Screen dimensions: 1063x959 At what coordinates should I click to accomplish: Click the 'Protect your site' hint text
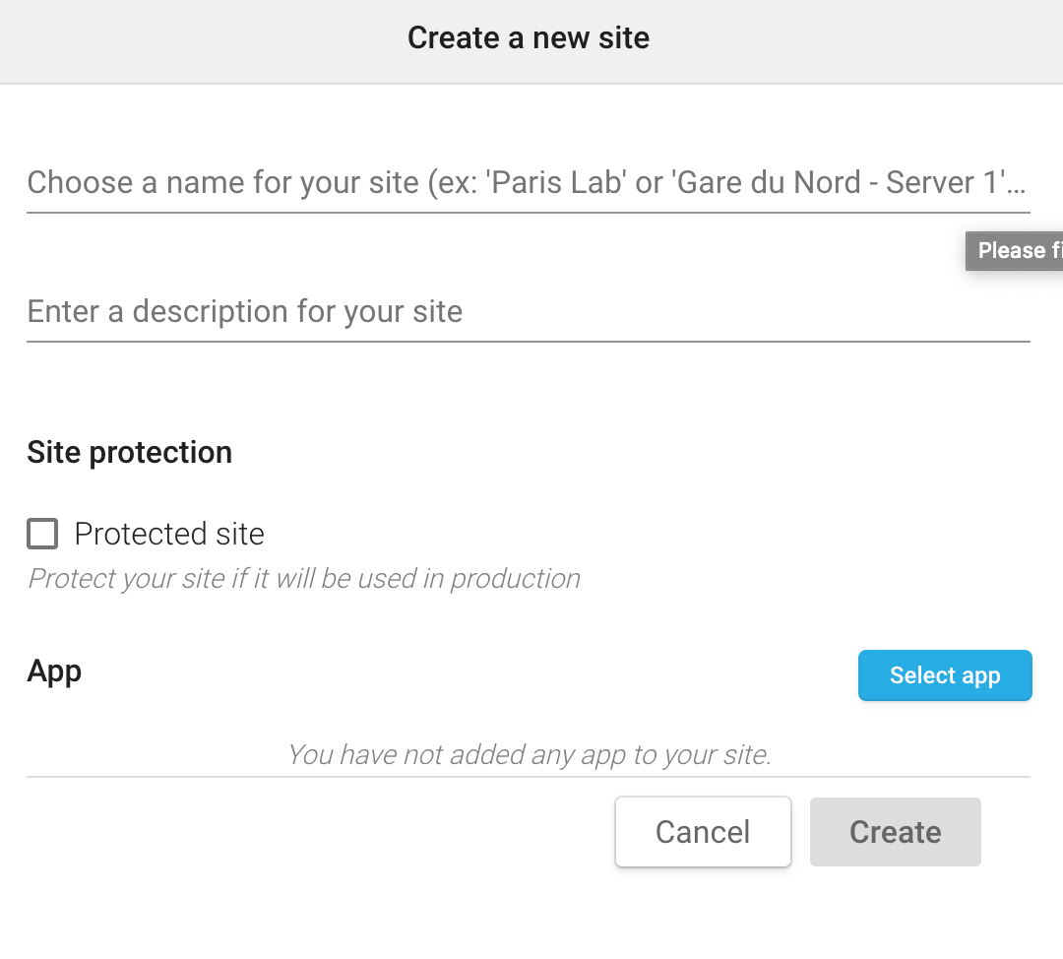click(x=304, y=578)
